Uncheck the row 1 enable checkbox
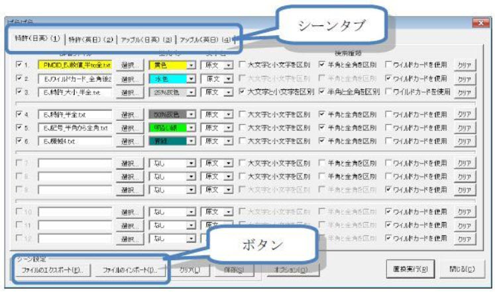The width and height of the screenshot is (495, 292). (19, 65)
